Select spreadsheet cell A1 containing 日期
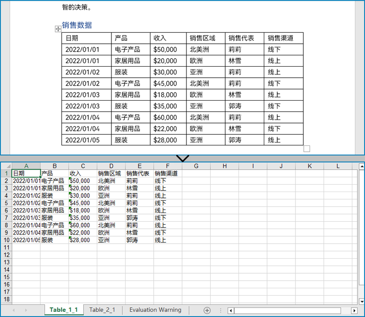Image resolution: width=365 pixels, height=317 pixels. tap(26, 173)
